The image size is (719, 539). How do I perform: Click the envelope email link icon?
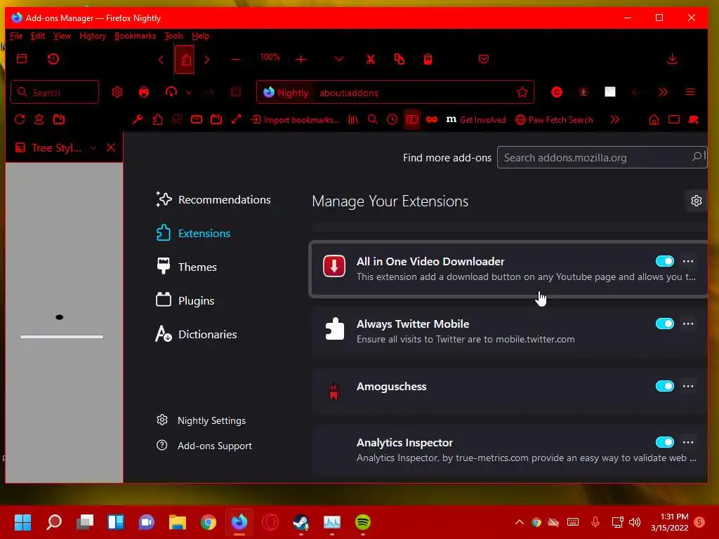(197, 119)
